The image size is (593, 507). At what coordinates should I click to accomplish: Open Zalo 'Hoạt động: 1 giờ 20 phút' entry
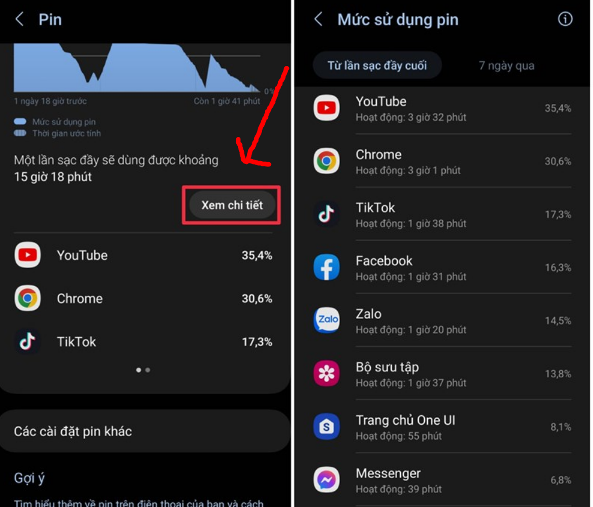pos(442,321)
